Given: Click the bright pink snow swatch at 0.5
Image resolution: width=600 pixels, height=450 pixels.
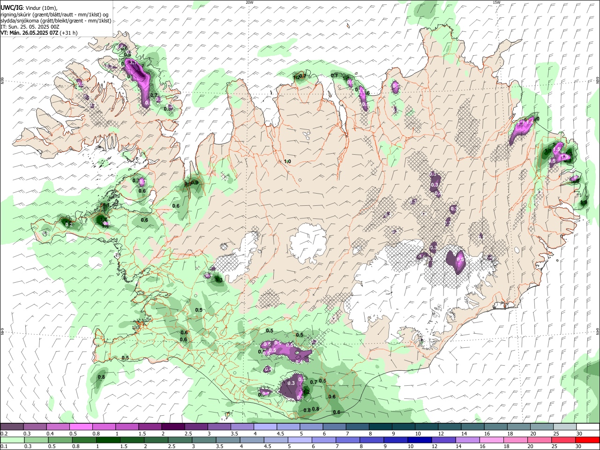Looking at the screenshot, I should point(81,427).
